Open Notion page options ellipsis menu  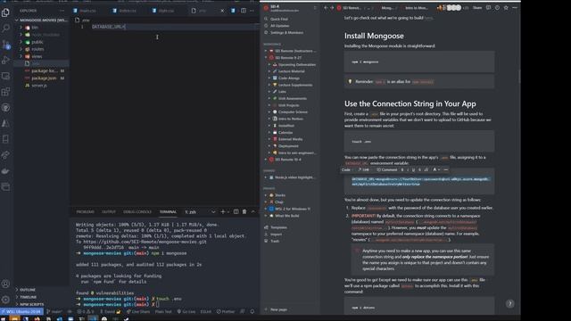[515, 8]
